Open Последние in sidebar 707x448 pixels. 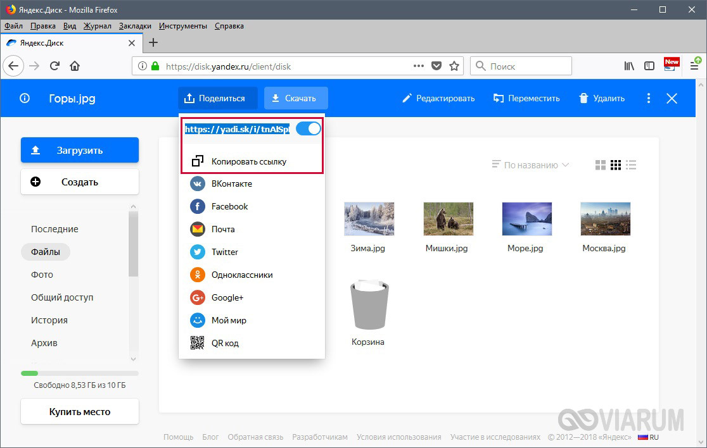pyautogui.click(x=54, y=228)
